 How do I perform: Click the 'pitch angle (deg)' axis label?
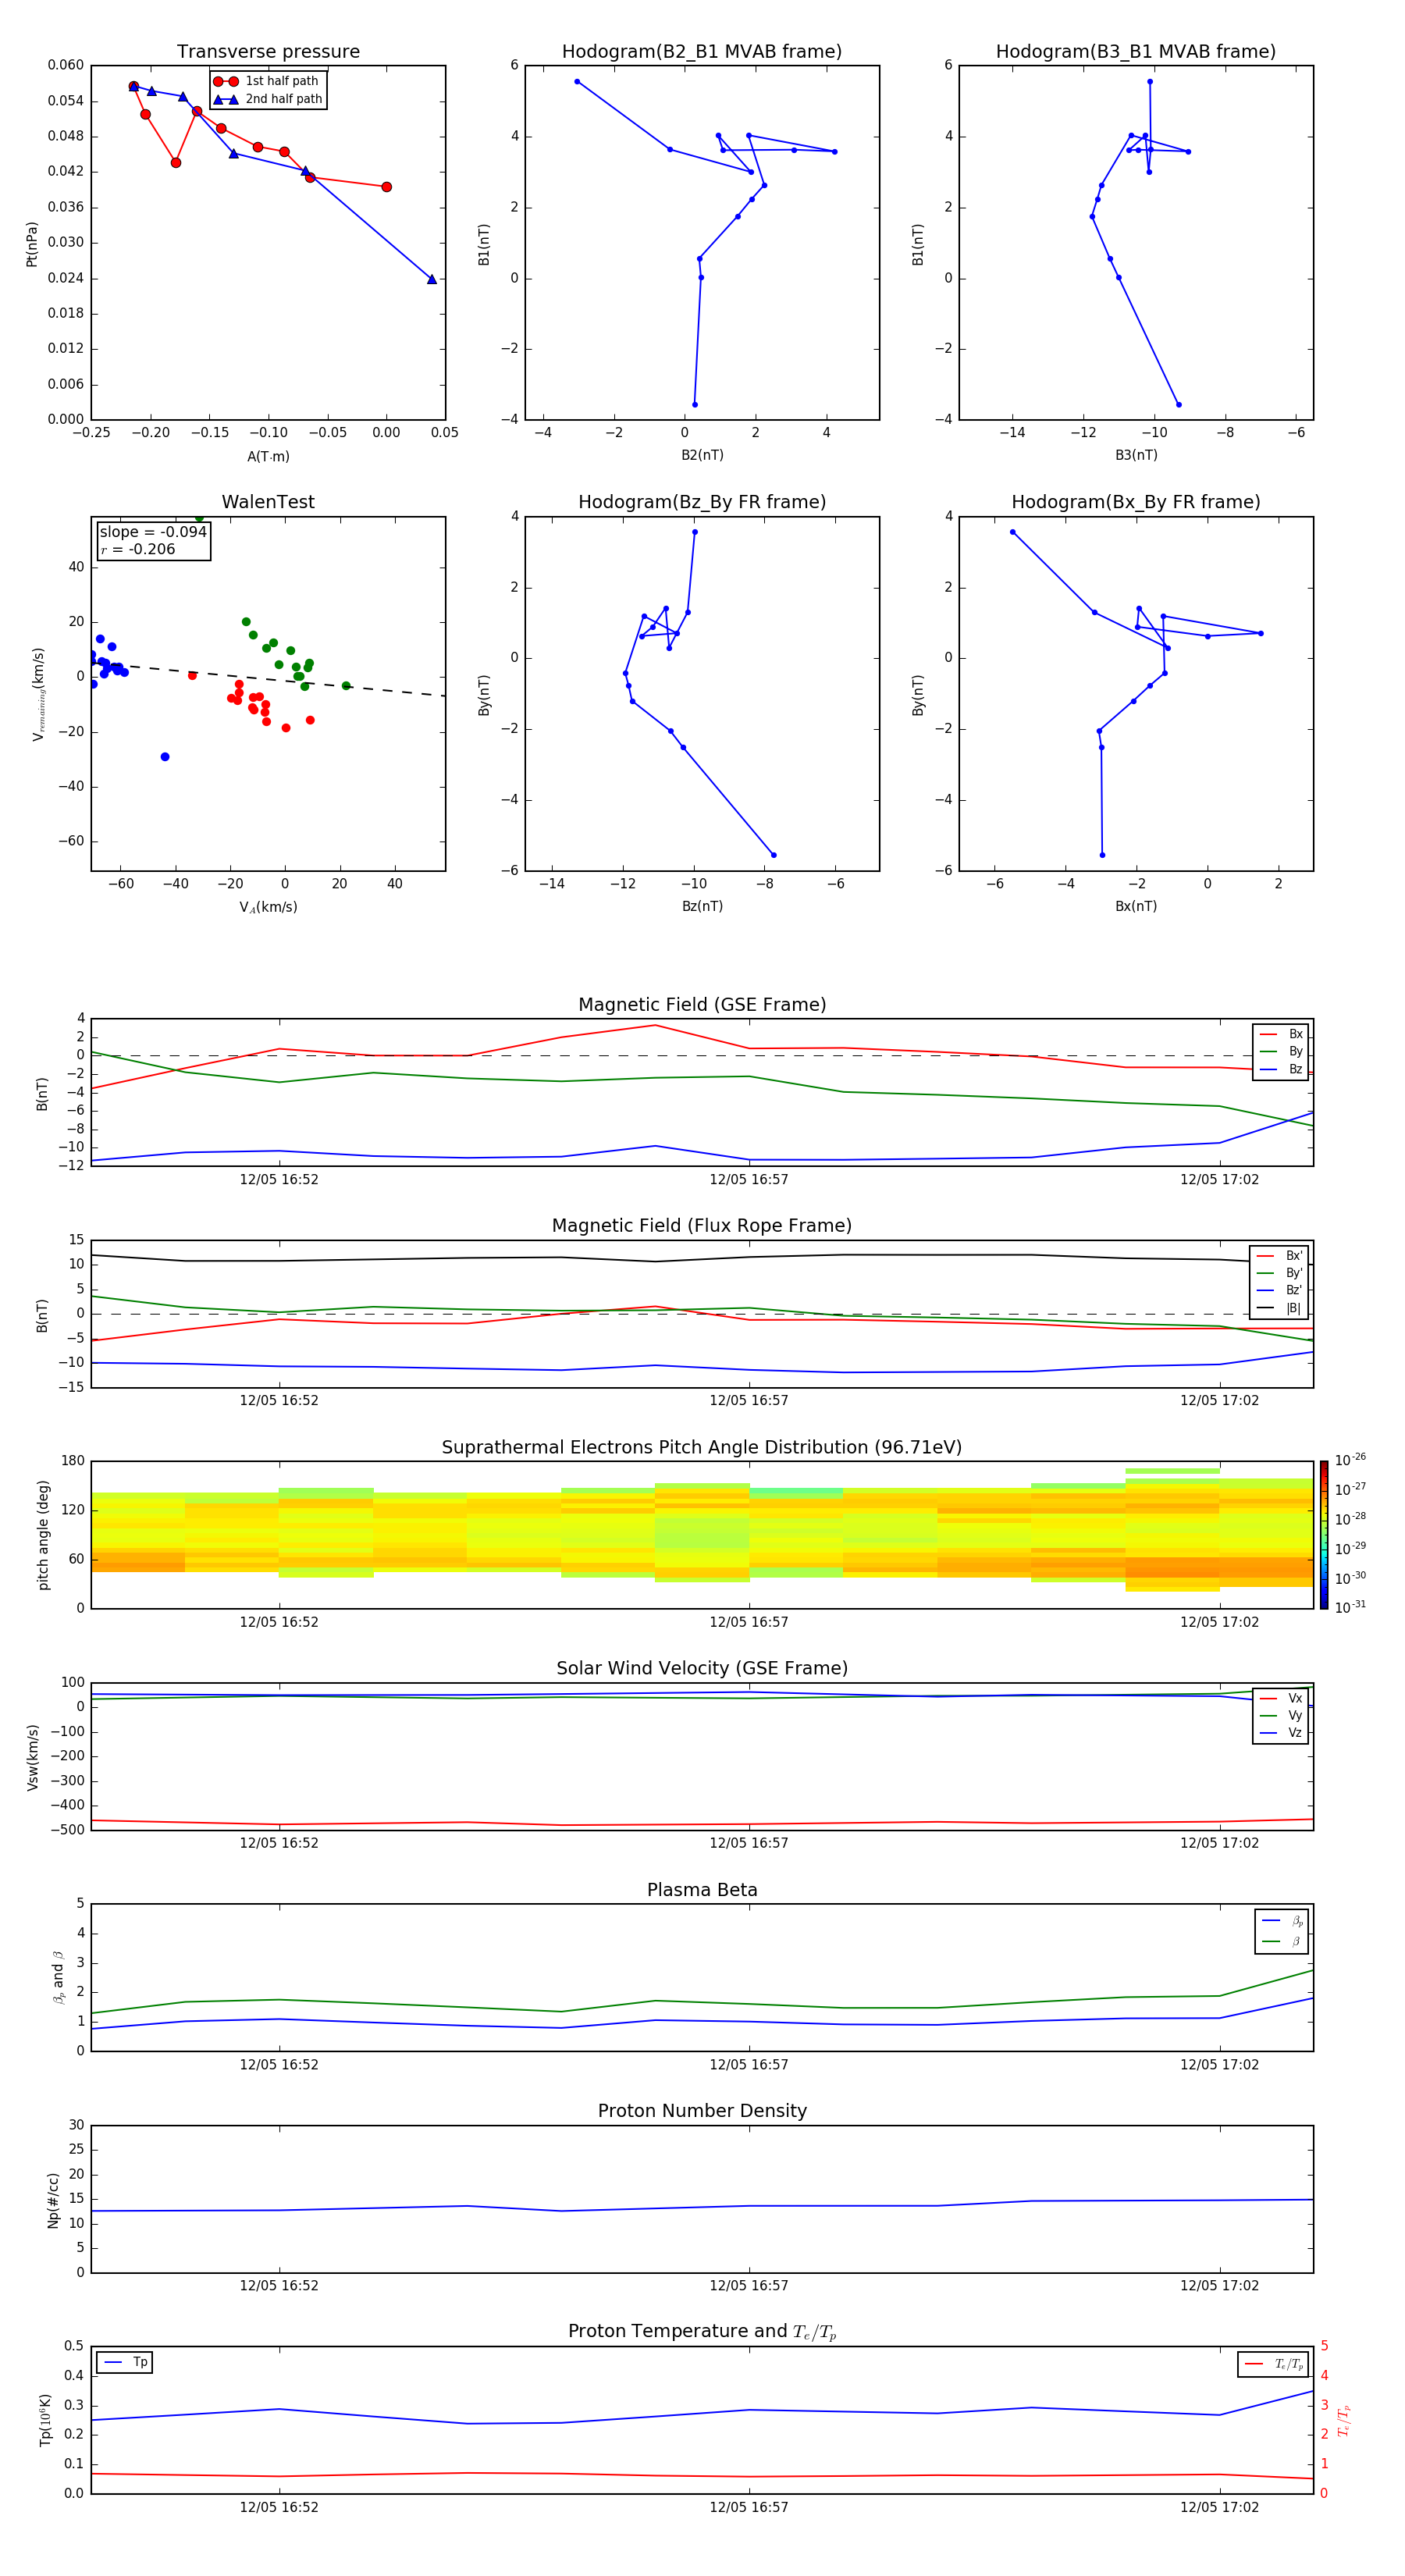[x=43, y=1535]
